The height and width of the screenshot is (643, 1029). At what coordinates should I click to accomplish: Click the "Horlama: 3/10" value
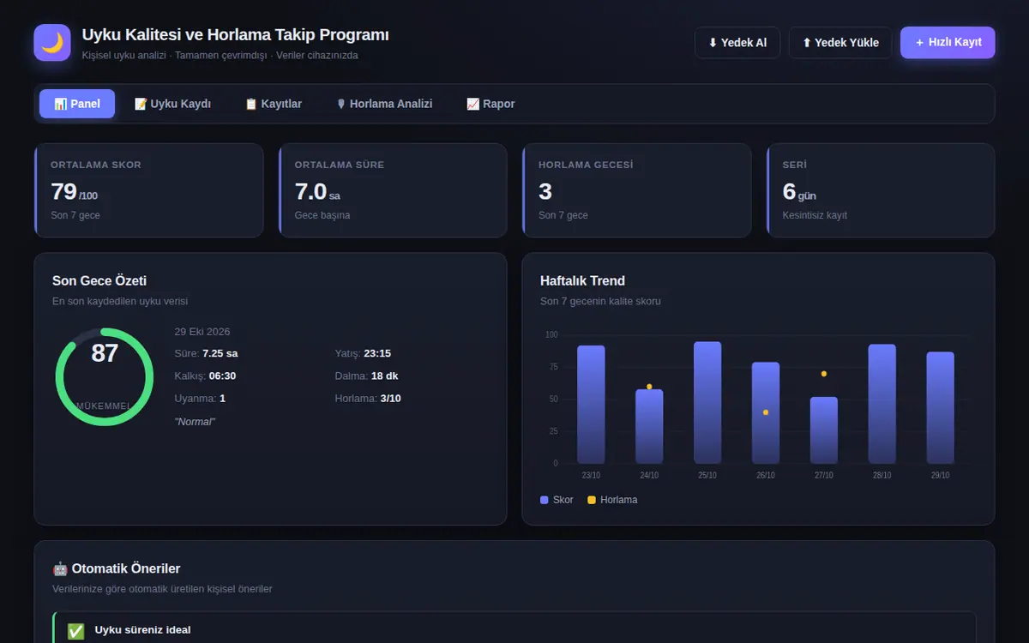click(368, 398)
